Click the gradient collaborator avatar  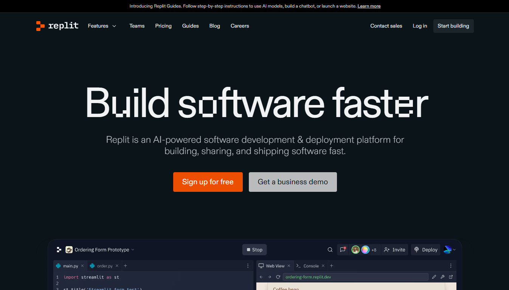365,250
